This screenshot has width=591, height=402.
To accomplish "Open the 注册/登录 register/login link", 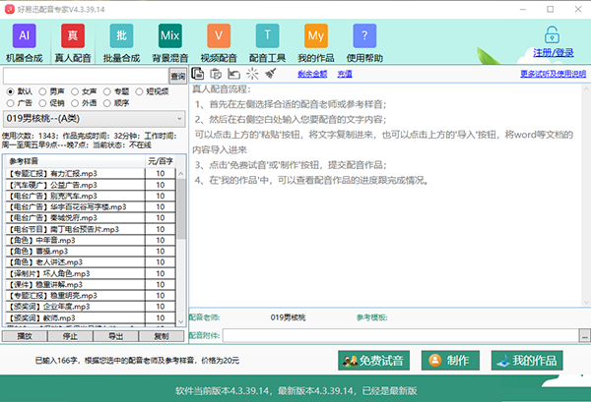I will (x=554, y=53).
